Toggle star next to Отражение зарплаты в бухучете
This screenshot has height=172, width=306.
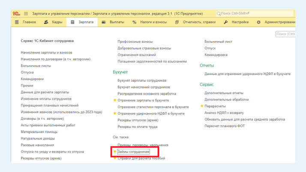pyautogui.click(x=115, y=100)
